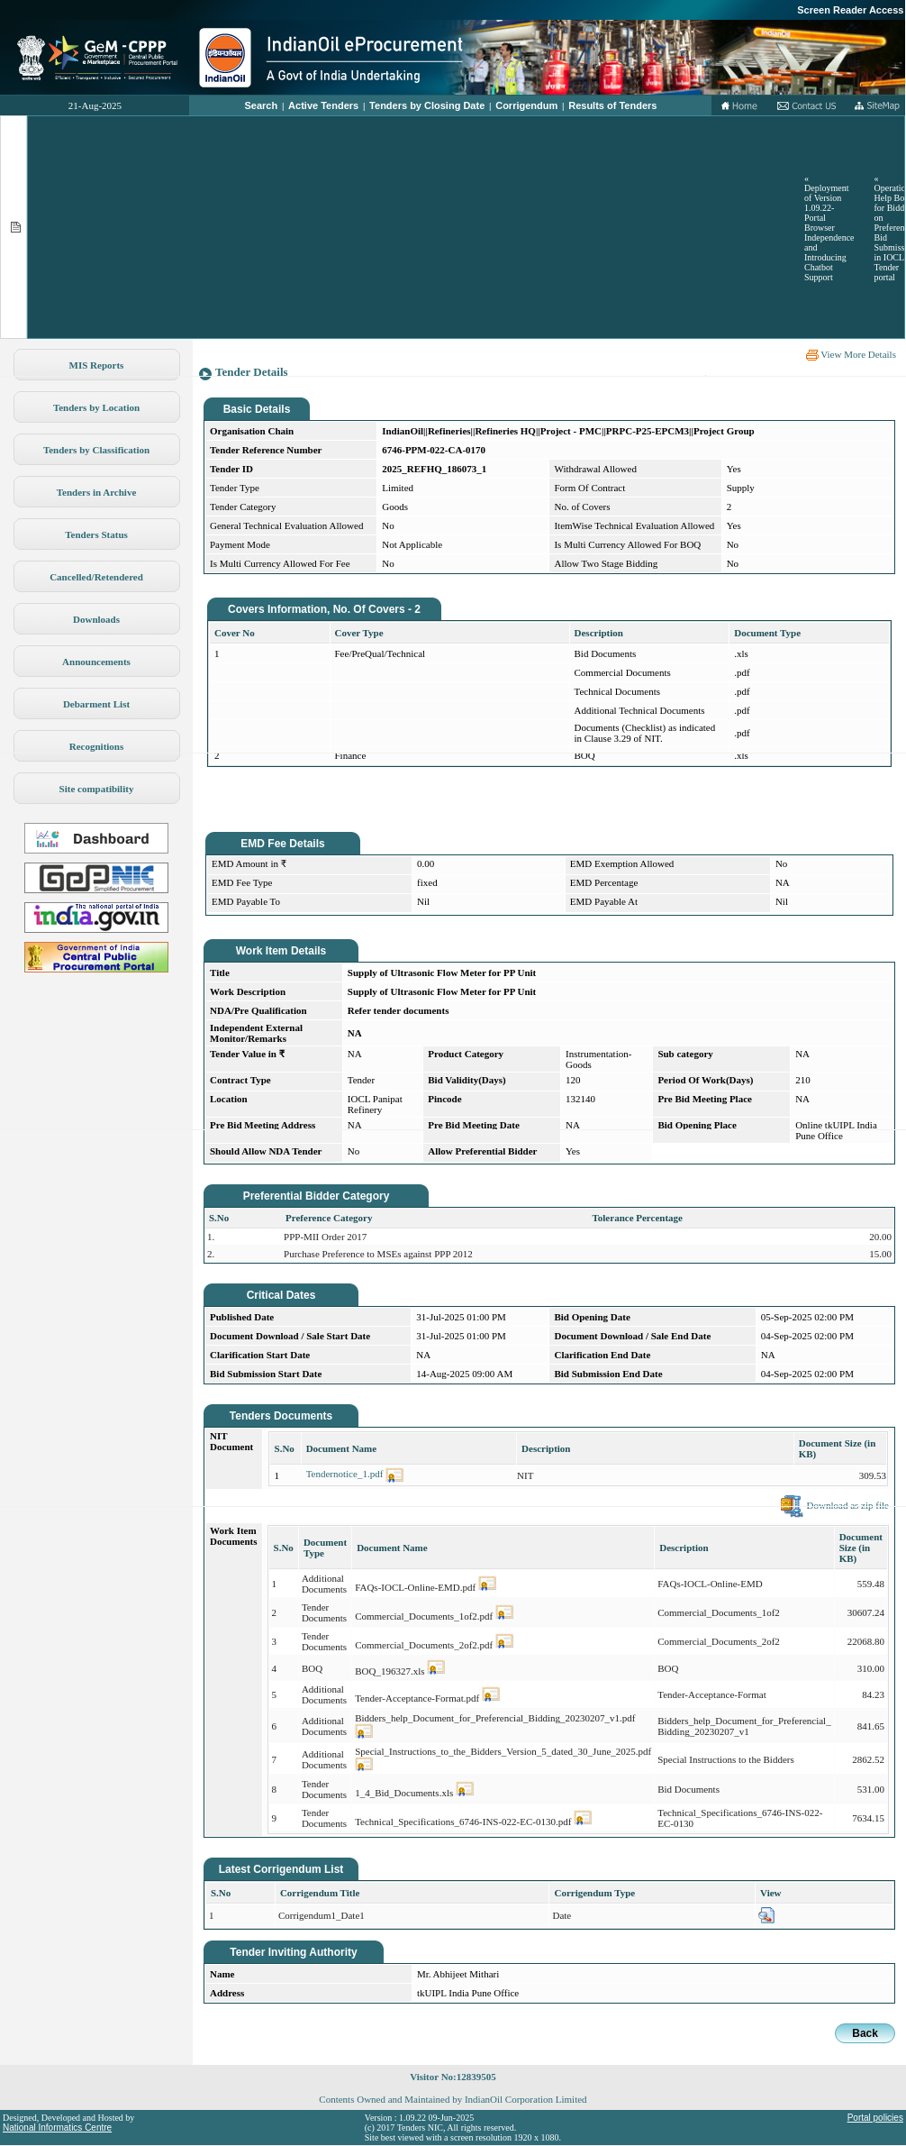Viewport: 906px width, 2146px height.
Task: Click the certificate icon next to FAQs-IOCL-Online-EMD.pdf
Action: click(487, 1584)
